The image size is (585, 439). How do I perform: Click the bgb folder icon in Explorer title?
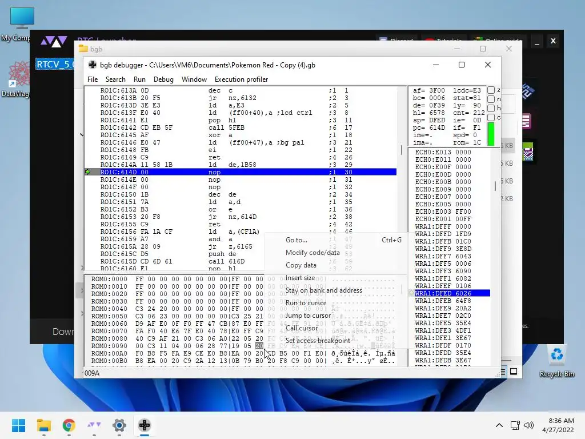pyautogui.click(x=83, y=49)
